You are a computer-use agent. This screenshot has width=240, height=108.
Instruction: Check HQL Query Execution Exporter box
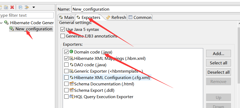point(66,97)
